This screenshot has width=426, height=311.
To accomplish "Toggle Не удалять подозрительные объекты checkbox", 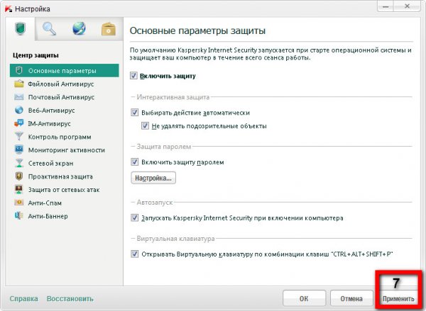I will [145, 125].
